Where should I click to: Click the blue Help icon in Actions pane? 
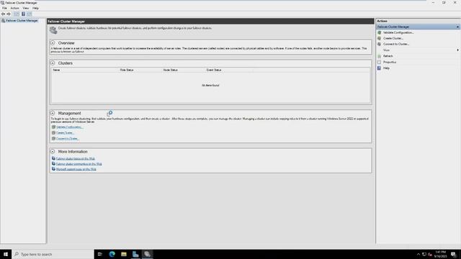(380, 68)
